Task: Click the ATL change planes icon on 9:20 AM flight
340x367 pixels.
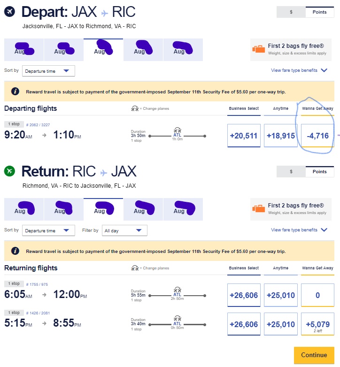Action: 178,130
